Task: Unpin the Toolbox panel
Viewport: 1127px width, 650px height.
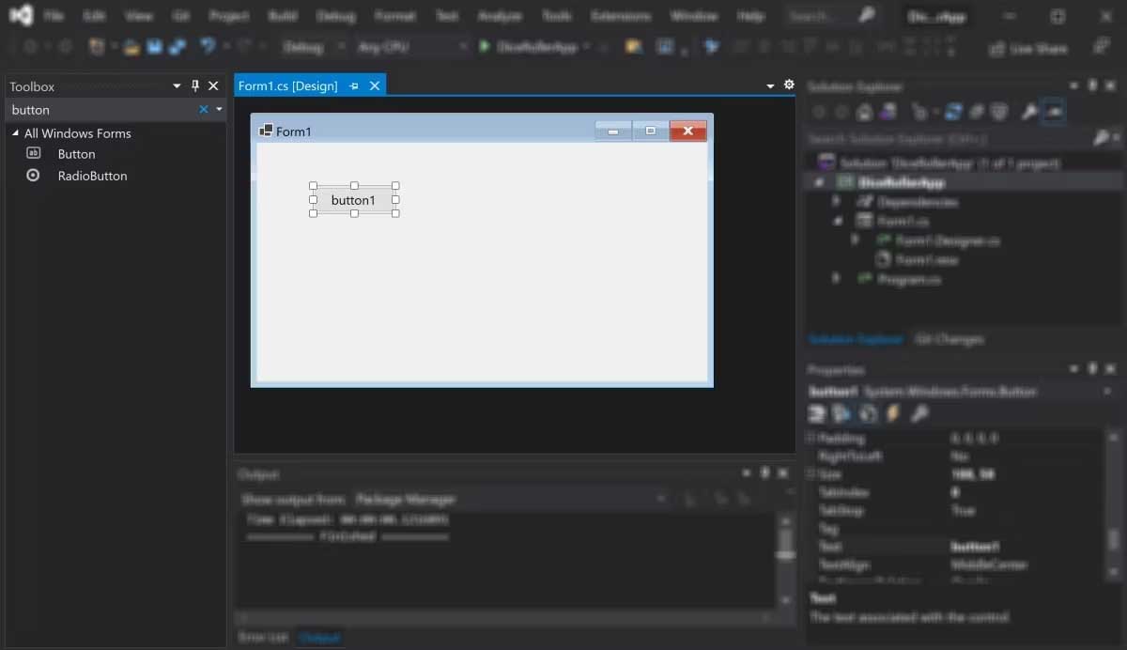Action: [x=194, y=85]
